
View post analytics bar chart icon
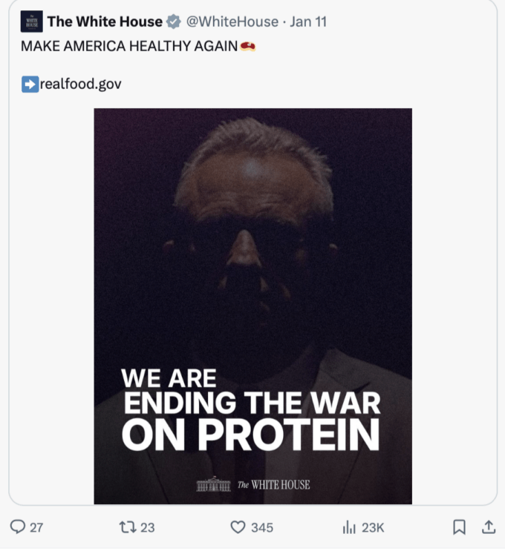349,527
